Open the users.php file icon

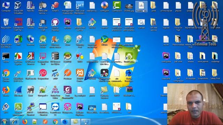[166, 75]
